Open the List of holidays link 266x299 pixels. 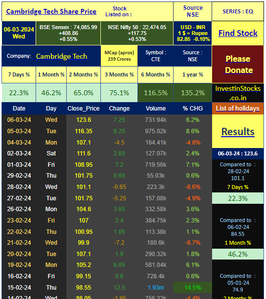click(238, 109)
